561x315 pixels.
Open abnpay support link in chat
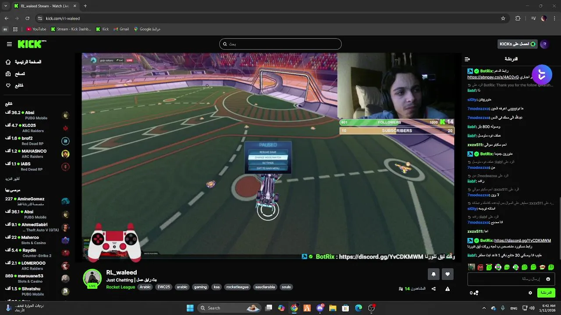pyautogui.click(x=493, y=77)
